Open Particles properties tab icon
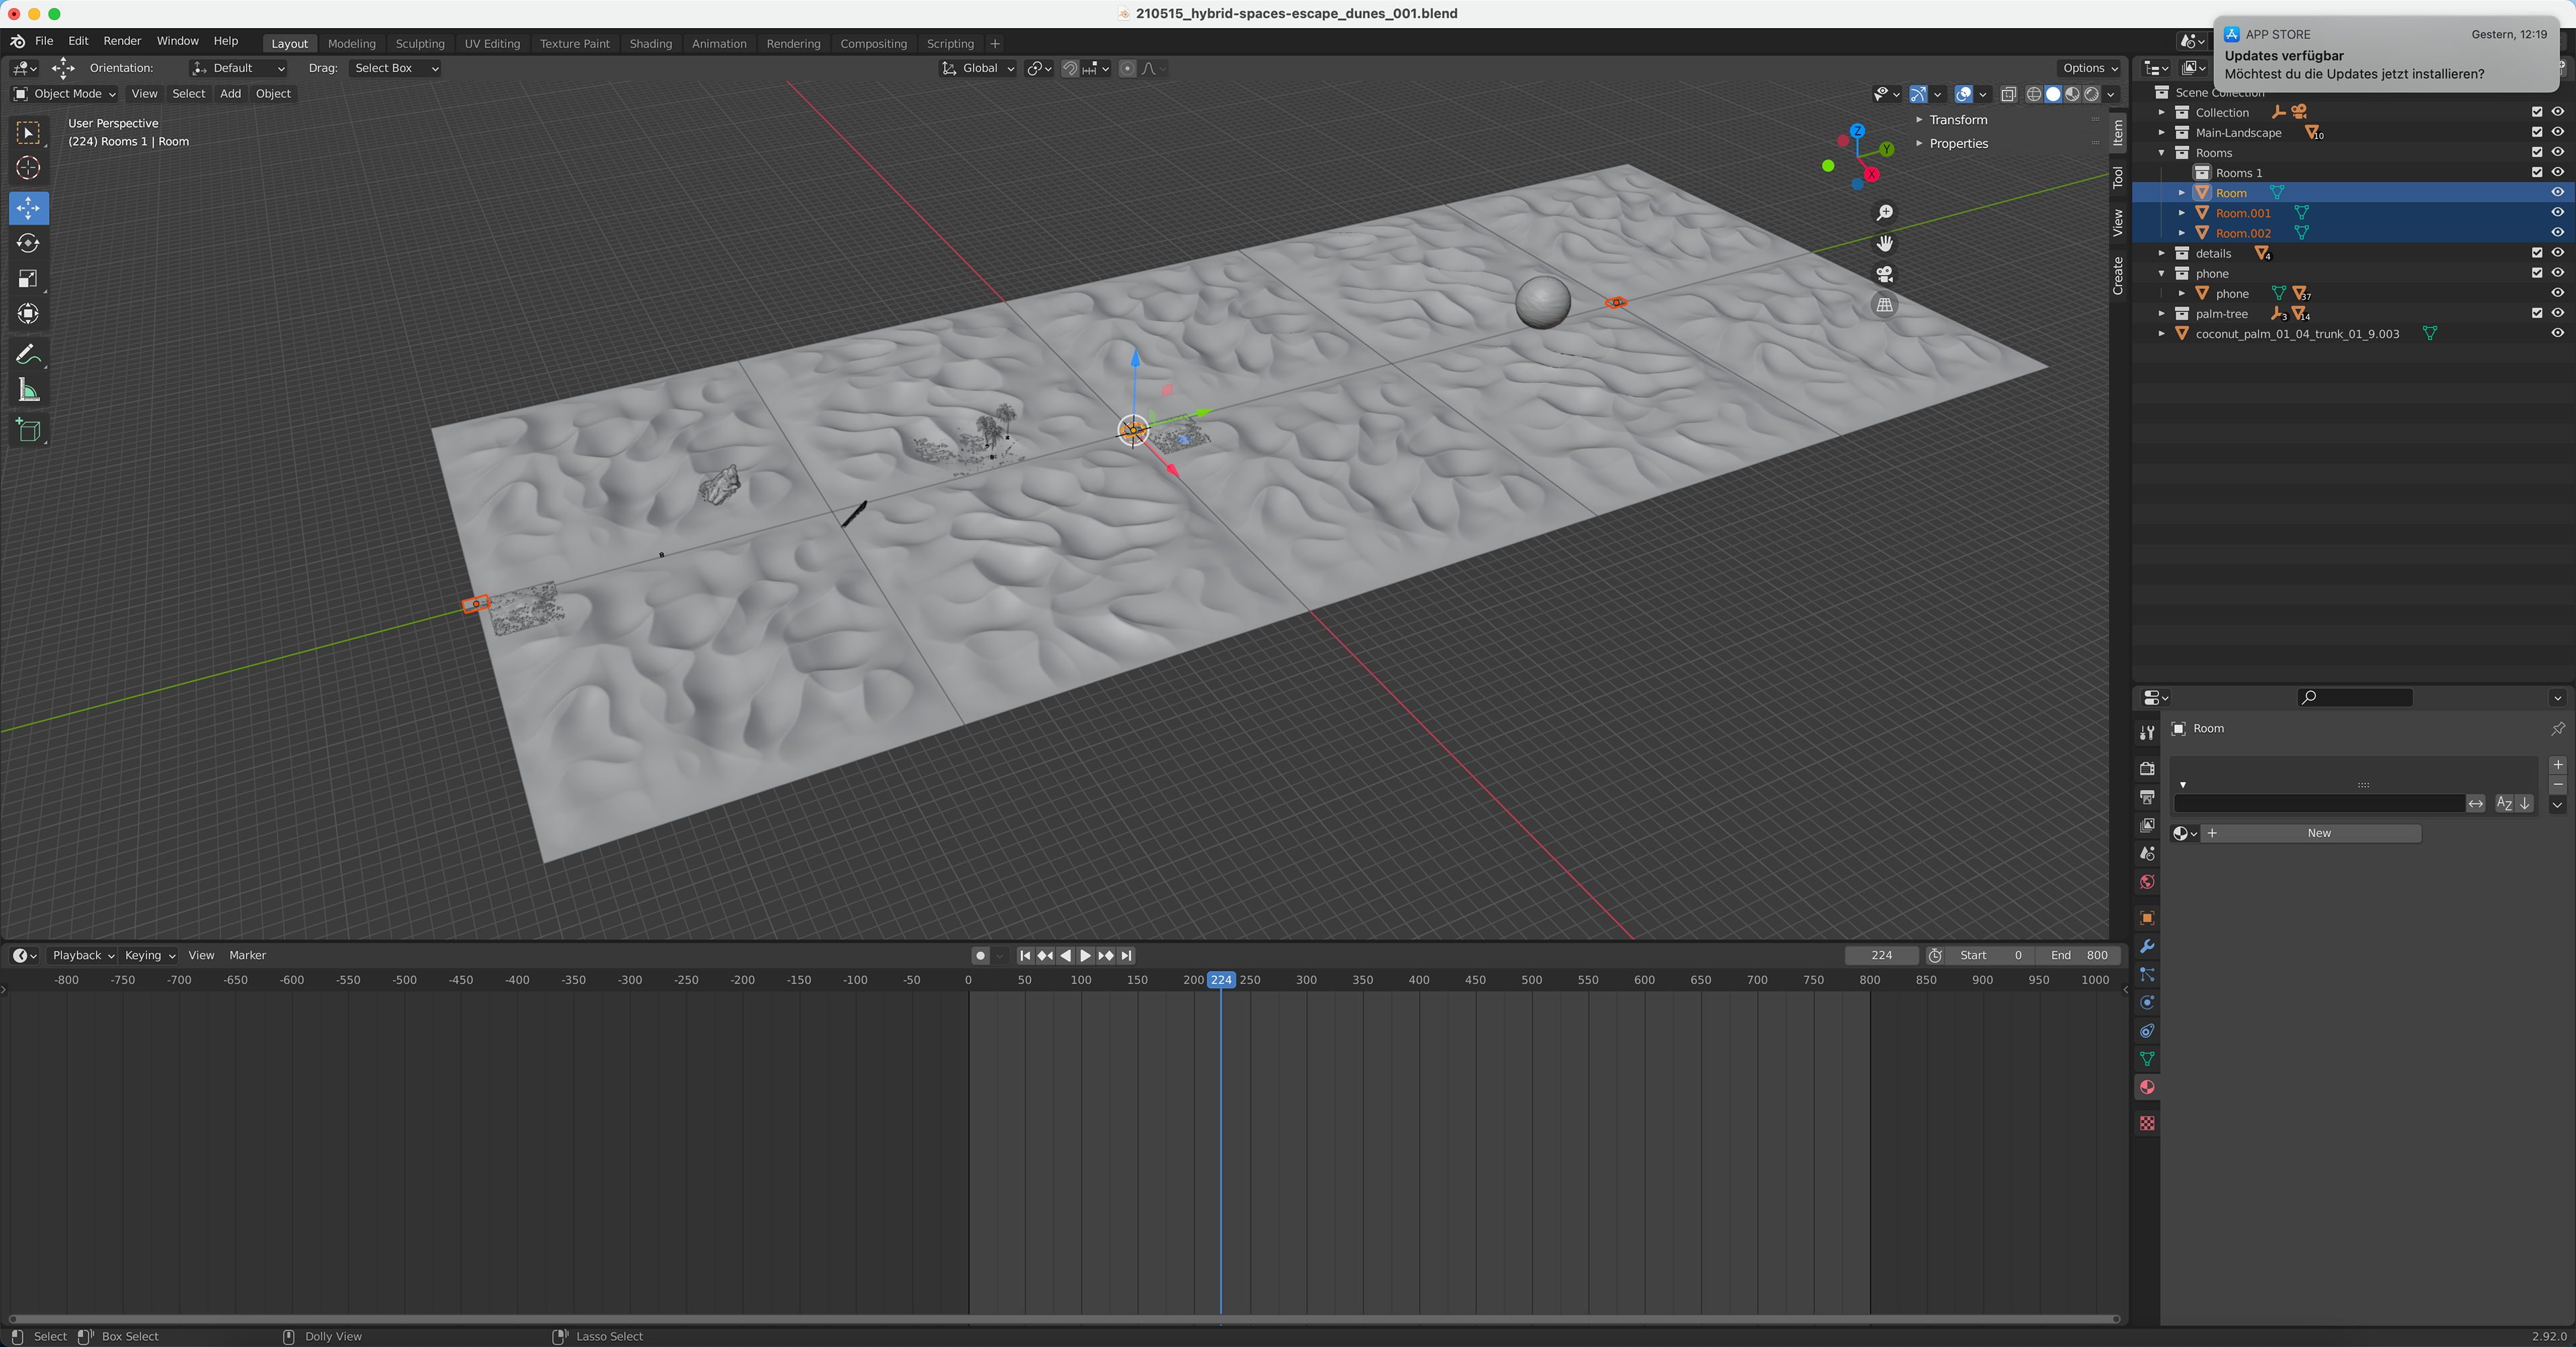This screenshot has height=1347, width=2576. point(2146,974)
